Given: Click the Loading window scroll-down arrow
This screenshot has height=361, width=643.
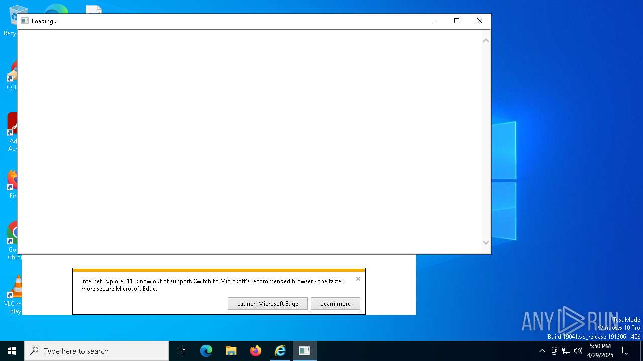Looking at the screenshot, I should (x=486, y=242).
